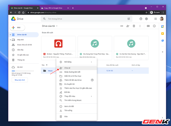The width and height of the screenshot is (171, 126).
Task: Open Google Keep side panel icon
Action: pos(162,34)
